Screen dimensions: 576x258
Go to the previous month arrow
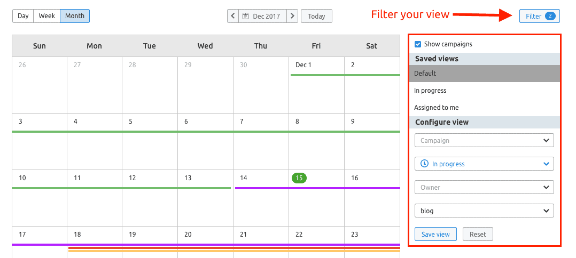pyautogui.click(x=232, y=16)
